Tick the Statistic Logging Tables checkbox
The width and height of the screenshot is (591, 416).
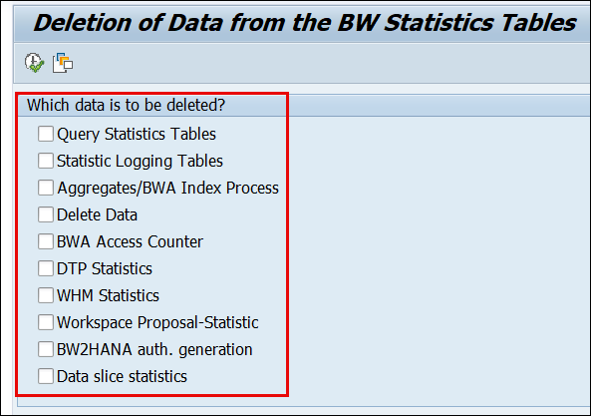pyautogui.click(x=46, y=161)
